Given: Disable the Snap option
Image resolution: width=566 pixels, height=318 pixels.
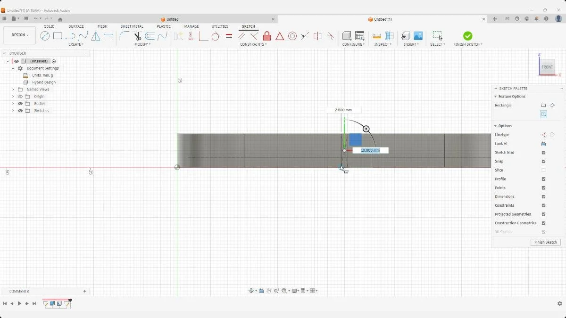Looking at the screenshot, I should point(543,161).
